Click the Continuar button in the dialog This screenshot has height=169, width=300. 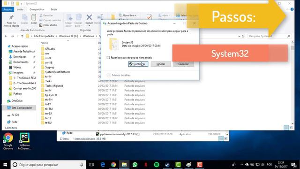point(138,64)
